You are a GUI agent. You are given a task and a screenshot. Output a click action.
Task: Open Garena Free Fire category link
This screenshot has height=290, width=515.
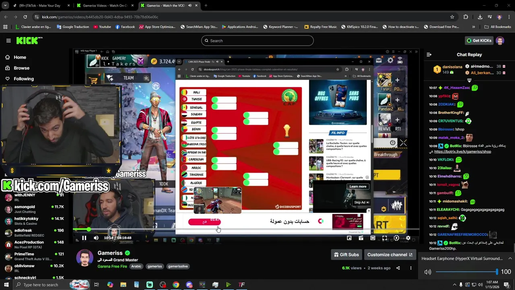112,266
